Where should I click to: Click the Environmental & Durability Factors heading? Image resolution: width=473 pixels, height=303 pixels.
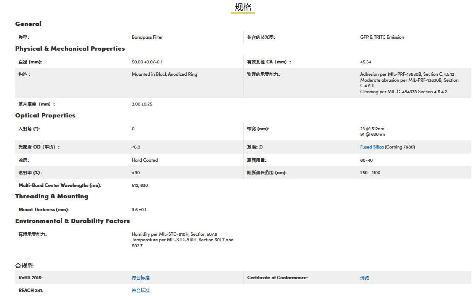point(72,221)
